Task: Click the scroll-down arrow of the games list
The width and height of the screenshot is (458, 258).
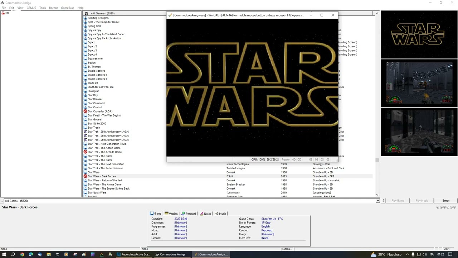Action: (377, 195)
